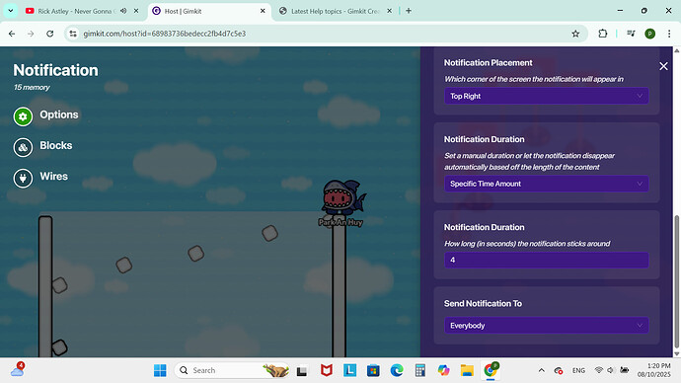Close the Host | Gimkit tab

point(263,11)
